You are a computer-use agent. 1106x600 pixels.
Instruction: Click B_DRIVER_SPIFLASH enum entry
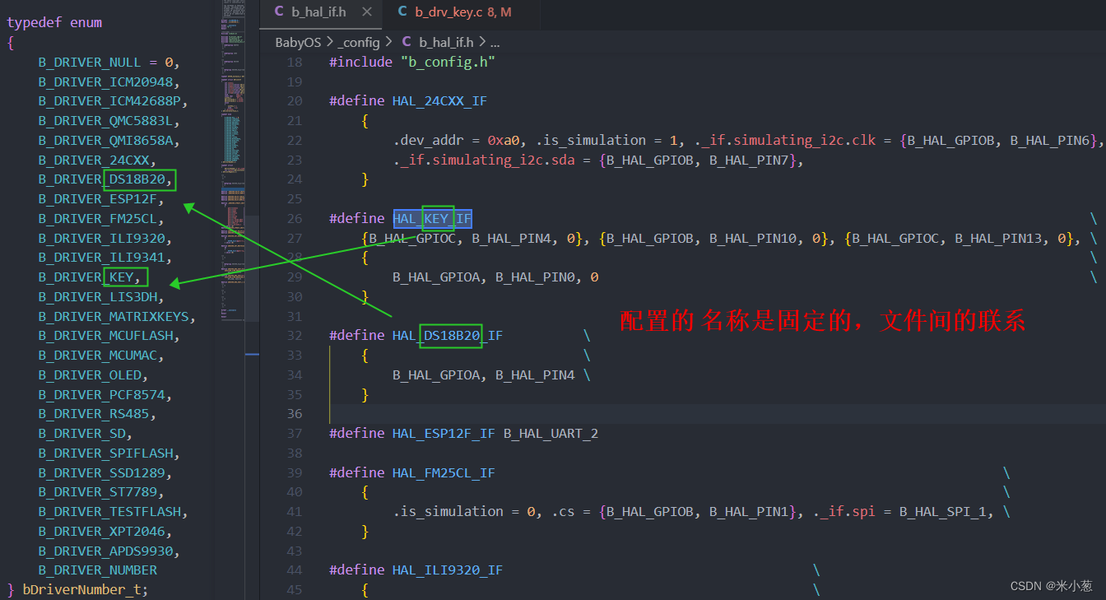[x=107, y=453]
